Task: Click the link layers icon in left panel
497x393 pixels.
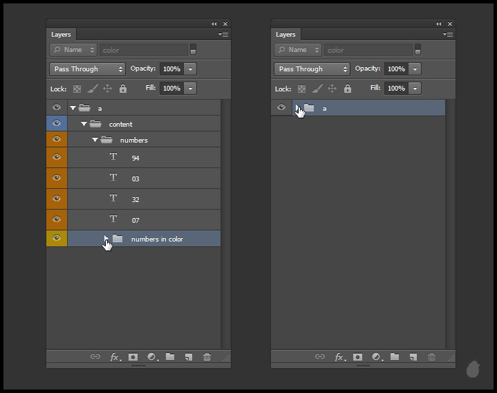Action: coord(95,357)
